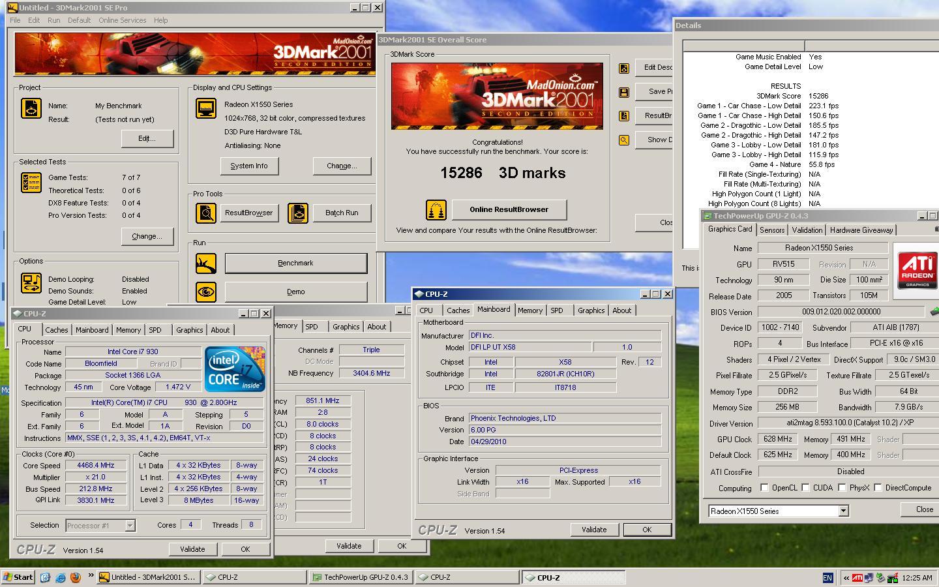This screenshot has height=587, width=939.
Task: Click the Selected Tests checklist icon
Action: tap(31, 183)
